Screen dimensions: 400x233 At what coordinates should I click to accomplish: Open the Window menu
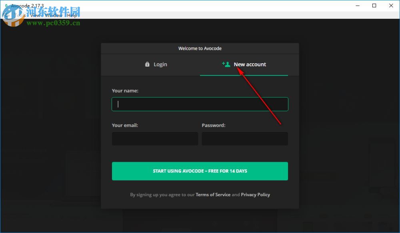click(x=54, y=15)
